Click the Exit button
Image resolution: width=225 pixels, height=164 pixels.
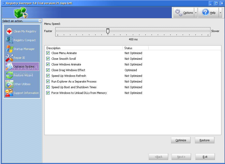(x=205, y=157)
